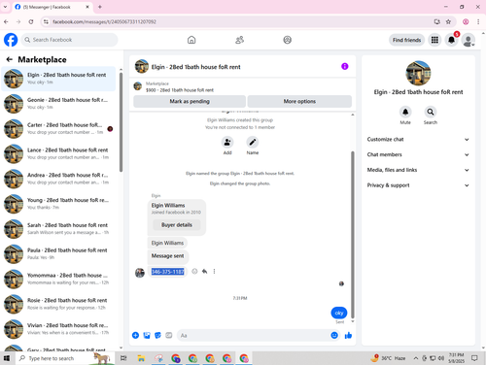Open Windows Start menu
This screenshot has width=486, height=365.
coord(7,358)
